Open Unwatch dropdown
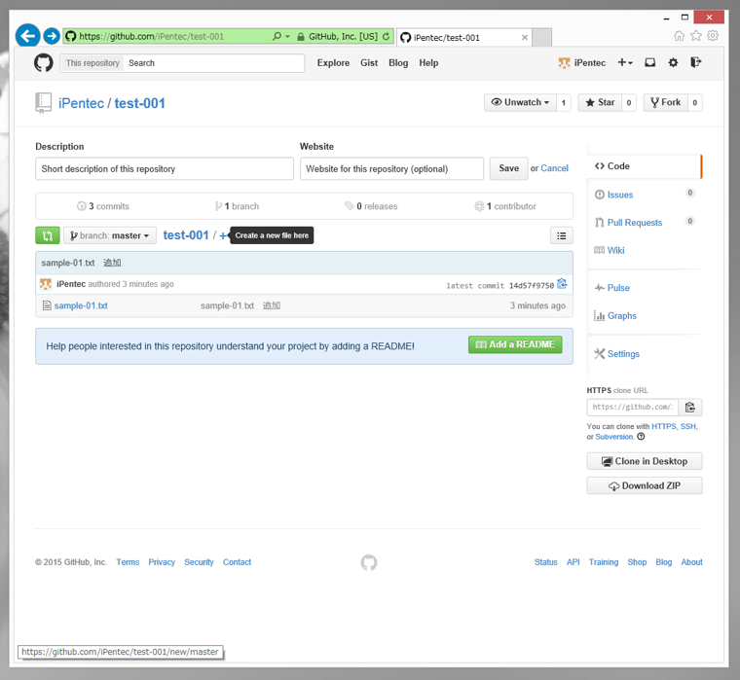Image resolution: width=740 pixels, height=680 pixels. tap(521, 102)
